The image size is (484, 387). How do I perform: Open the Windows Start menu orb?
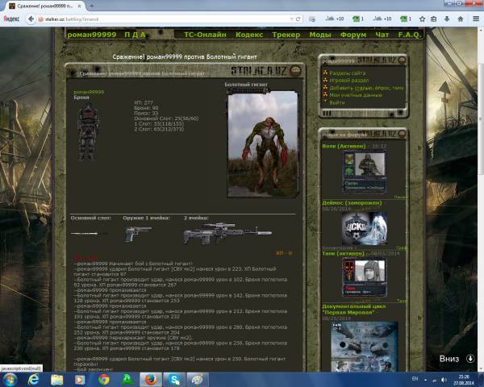10,380
